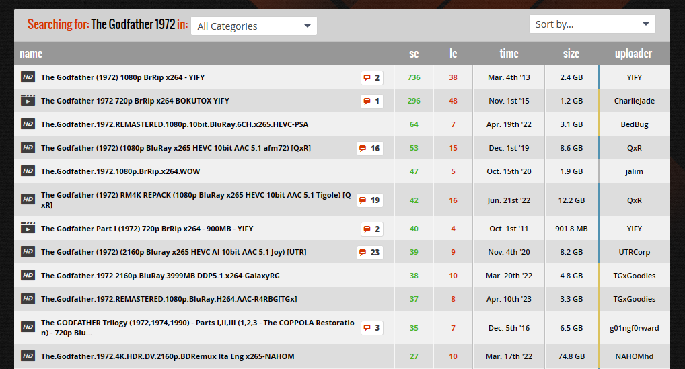Open uploader jalim profile

(635, 171)
